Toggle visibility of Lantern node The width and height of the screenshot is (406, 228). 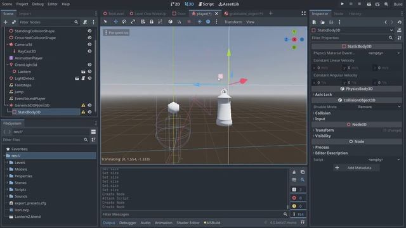89,72
